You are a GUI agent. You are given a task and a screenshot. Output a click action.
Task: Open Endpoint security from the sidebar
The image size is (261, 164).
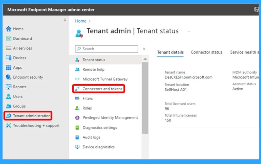coord(28,77)
